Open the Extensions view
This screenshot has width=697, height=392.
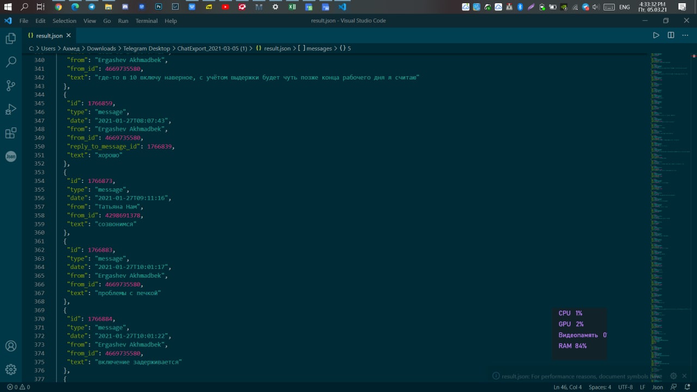click(10, 133)
